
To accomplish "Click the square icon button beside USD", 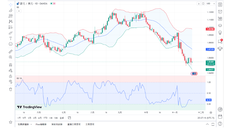I will pos(203,4).
